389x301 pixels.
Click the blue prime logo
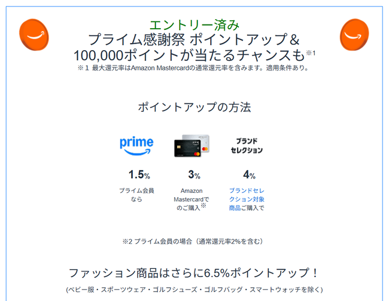click(x=136, y=146)
